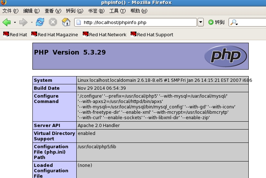The image size is (266, 178).
Task: Click the 'Loaded Configuration File' label
Action: [x=51, y=170]
